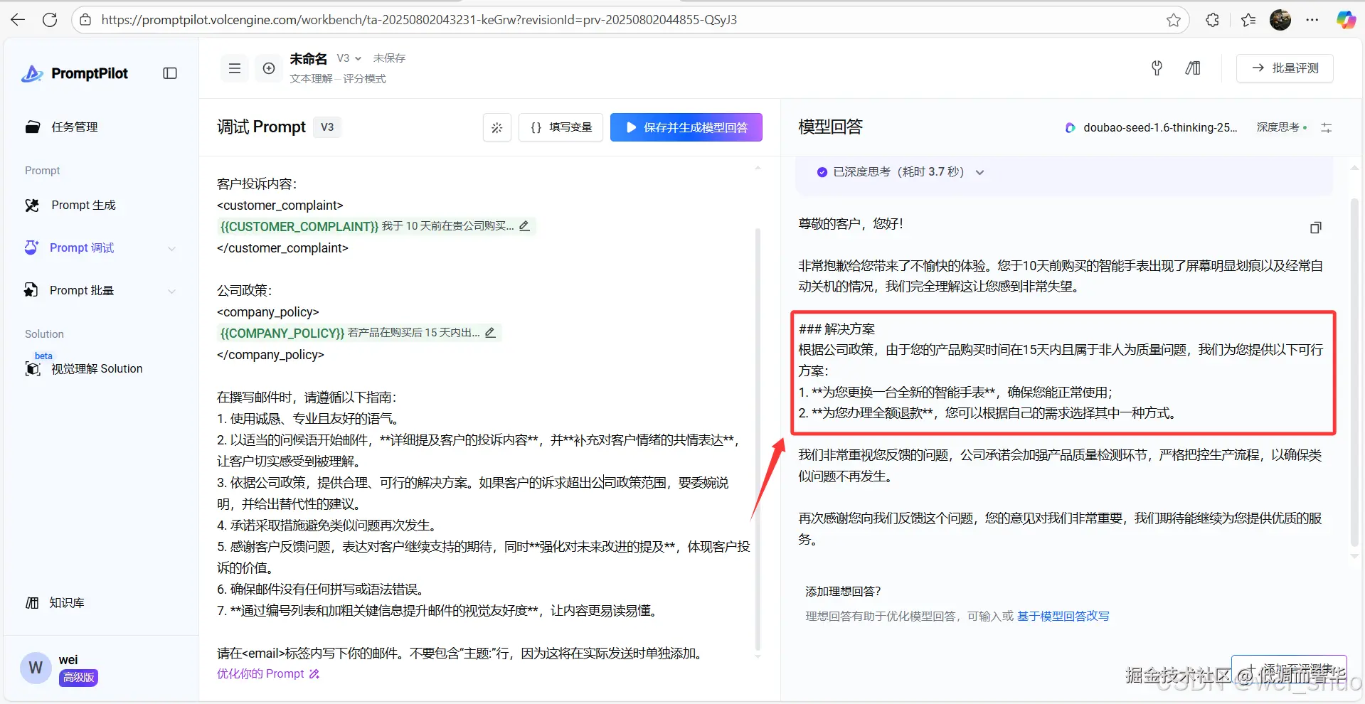Open the knowledge library icon beside batch evaluation
This screenshot has width=1365, height=704.
click(1192, 68)
